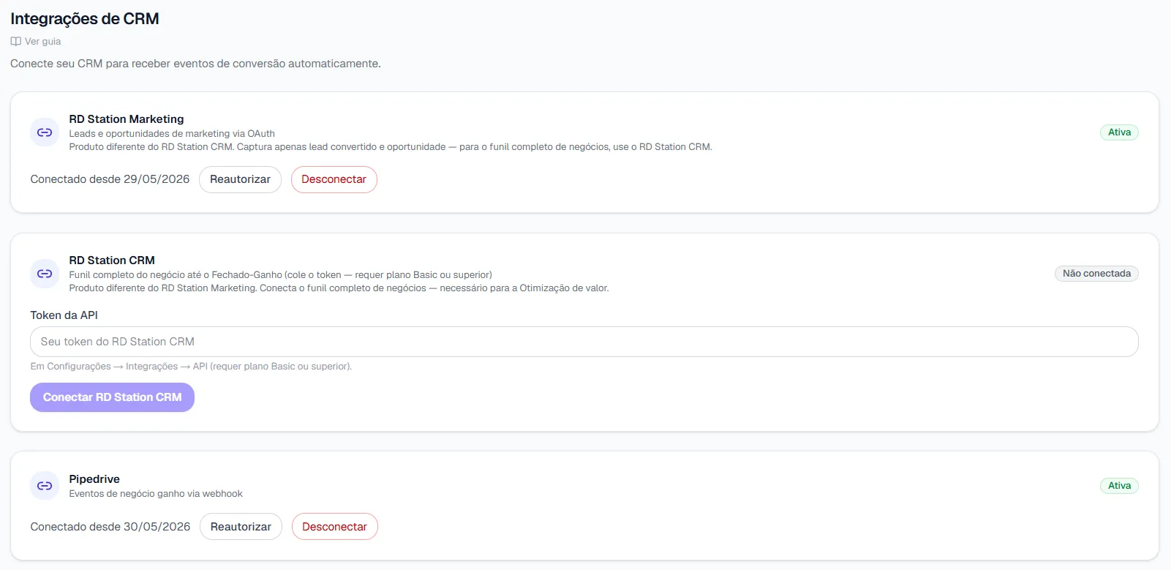Click the Ativa badge on Pipedrive card

click(1119, 486)
